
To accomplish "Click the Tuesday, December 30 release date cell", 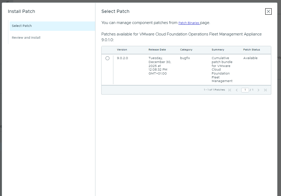I will click(160, 66).
